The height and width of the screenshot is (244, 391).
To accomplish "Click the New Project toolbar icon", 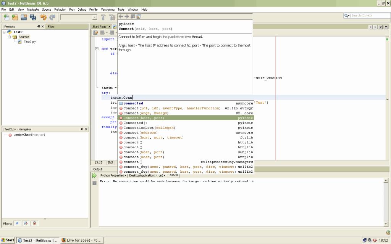I will 15,17.
